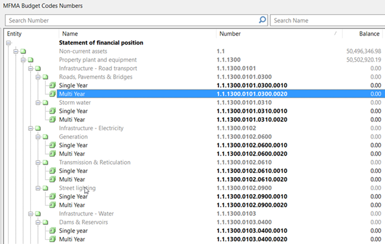Collapse the Street lighting tree node
The height and width of the screenshot is (244, 385).
tap(37, 188)
